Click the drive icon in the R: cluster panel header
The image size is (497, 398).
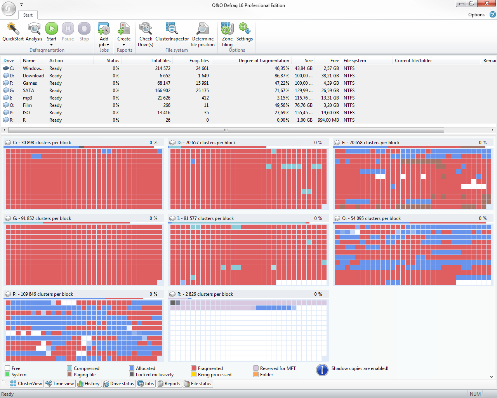(172, 294)
